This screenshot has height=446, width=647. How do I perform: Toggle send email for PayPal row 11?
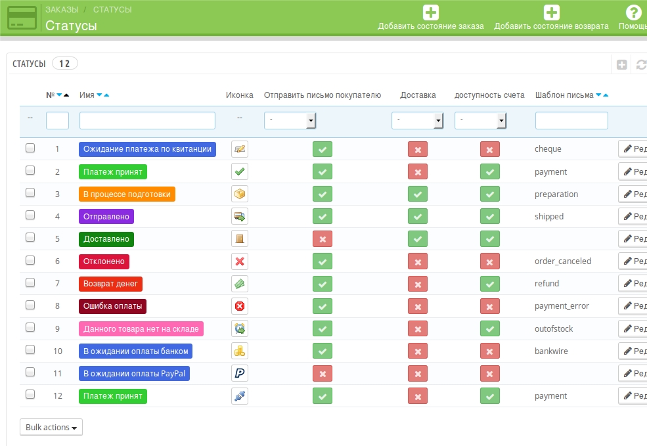pyautogui.click(x=323, y=374)
